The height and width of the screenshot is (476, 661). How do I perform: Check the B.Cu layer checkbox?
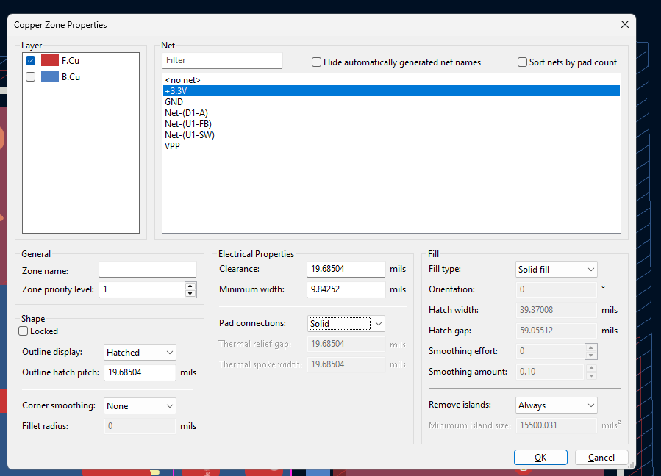pyautogui.click(x=30, y=76)
